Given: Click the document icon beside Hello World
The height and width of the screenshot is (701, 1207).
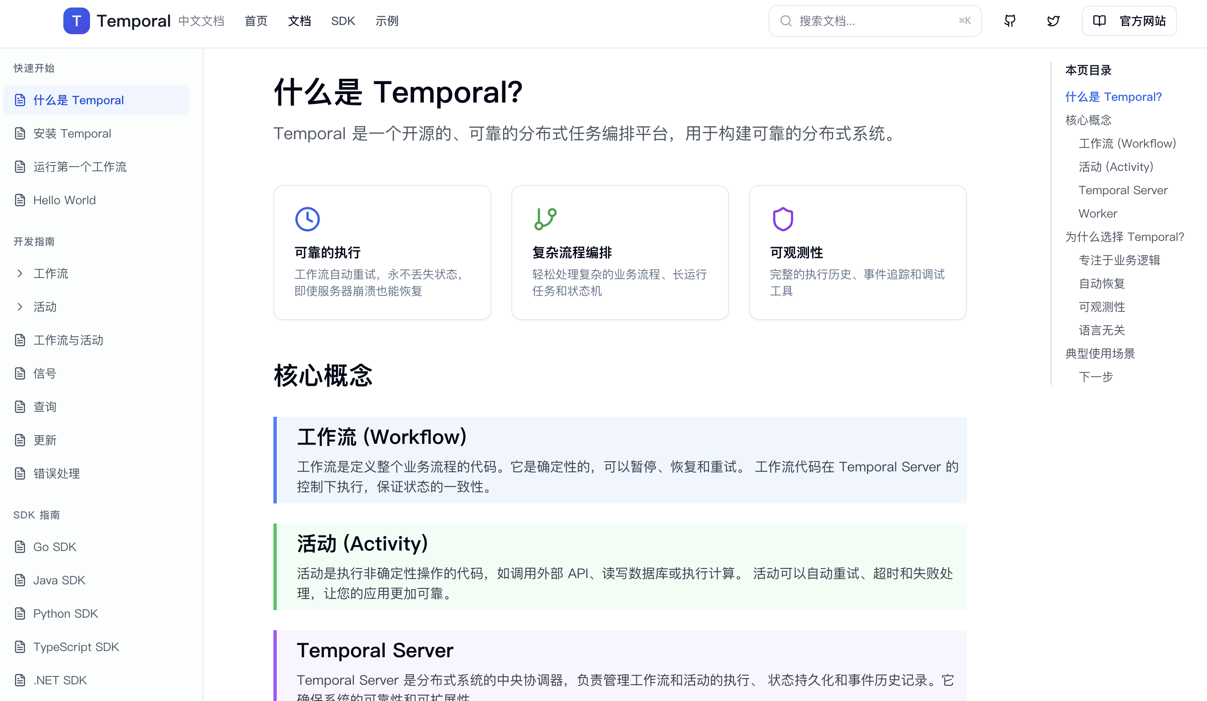Looking at the screenshot, I should [20, 200].
